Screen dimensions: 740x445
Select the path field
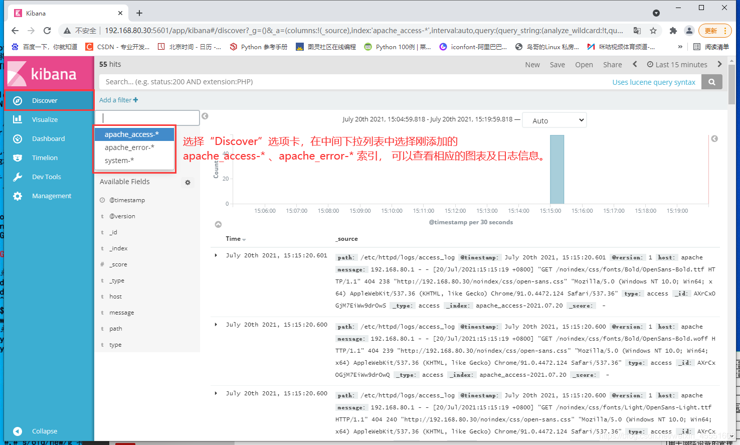pyautogui.click(x=116, y=329)
